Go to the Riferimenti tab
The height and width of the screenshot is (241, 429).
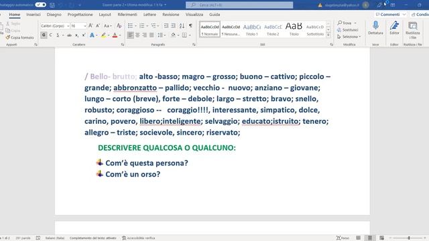click(x=127, y=15)
